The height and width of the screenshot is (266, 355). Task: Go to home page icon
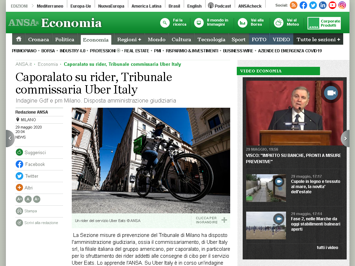19,39
